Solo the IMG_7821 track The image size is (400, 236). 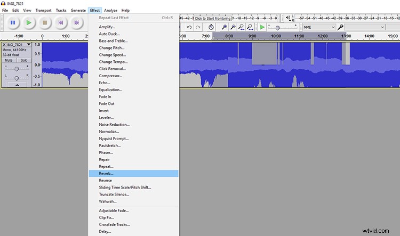[x=24, y=60]
